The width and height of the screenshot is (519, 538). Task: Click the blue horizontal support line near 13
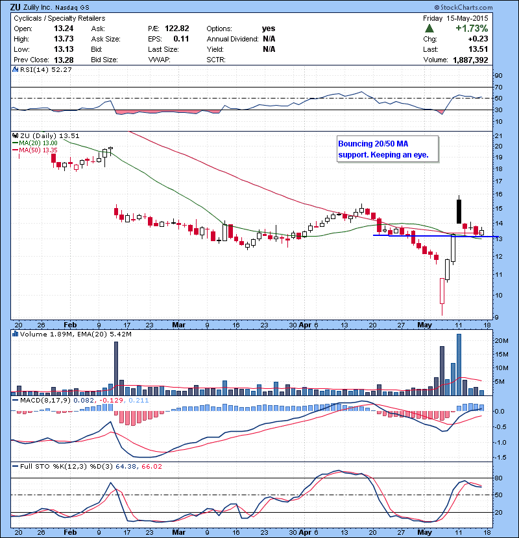point(435,236)
